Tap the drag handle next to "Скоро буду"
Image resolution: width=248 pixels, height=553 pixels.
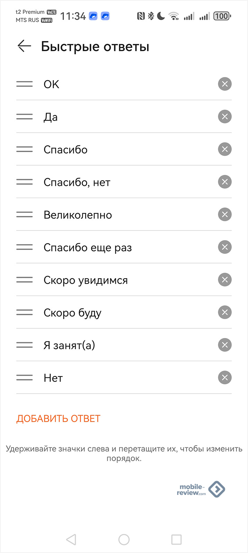(25, 312)
